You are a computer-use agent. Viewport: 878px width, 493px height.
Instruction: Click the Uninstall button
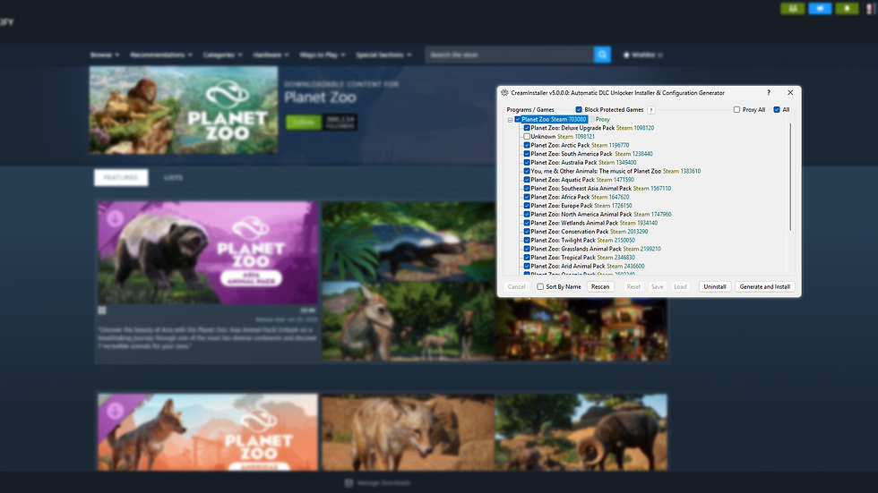(x=715, y=286)
